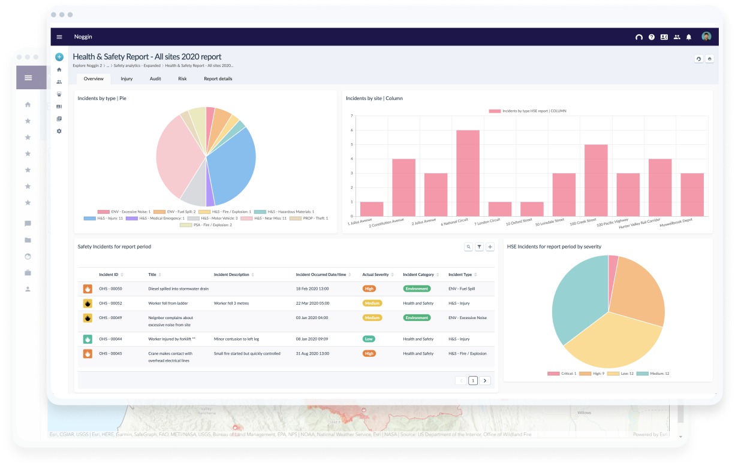Sort by the Actual Severity column arrows
Image resolution: width=735 pixels, height=467 pixels.
(393, 275)
